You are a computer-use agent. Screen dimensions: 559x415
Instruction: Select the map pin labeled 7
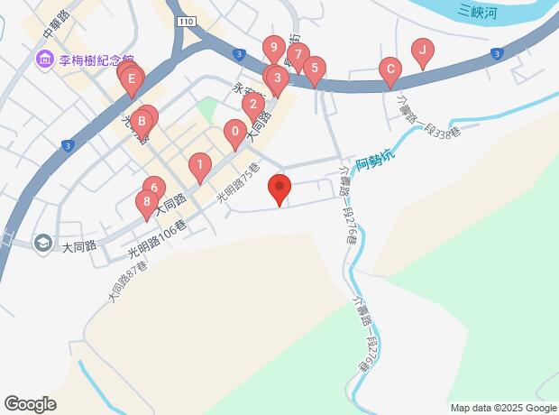tap(298, 55)
